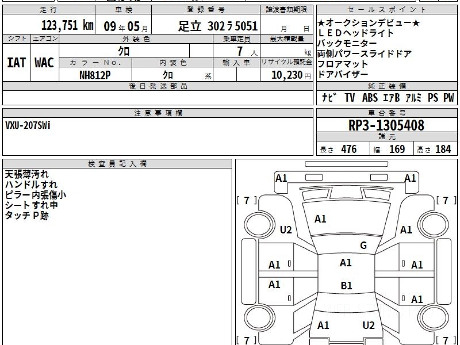The height and width of the screenshot is (345, 460).
Task: Click the 輸入車 header
Action: tap(237, 62)
